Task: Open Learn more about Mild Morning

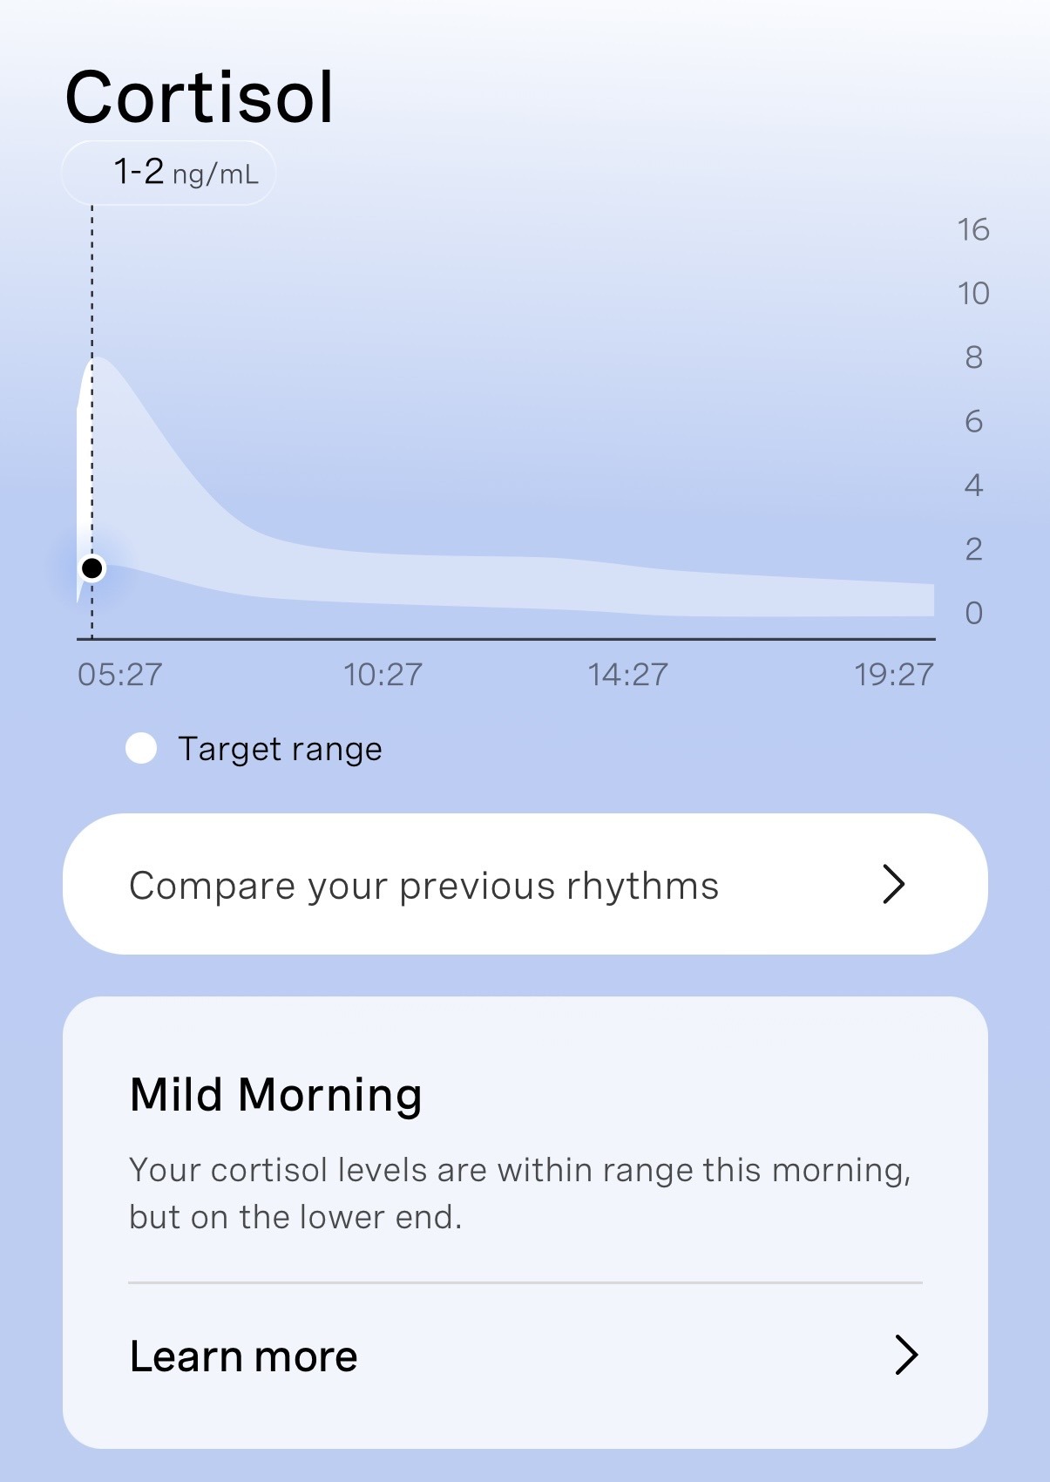Action: coord(525,1356)
